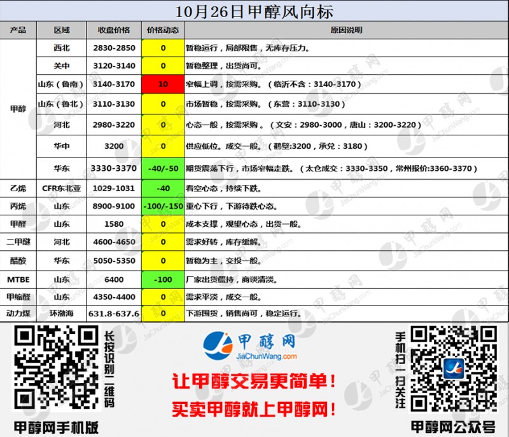
Task: Select the 醋酸 product cell
Action: [x=18, y=260]
